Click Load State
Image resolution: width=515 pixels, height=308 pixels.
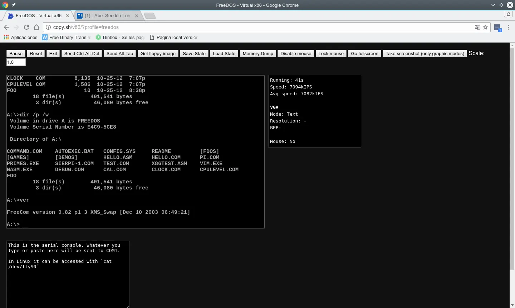coord(224,53)
